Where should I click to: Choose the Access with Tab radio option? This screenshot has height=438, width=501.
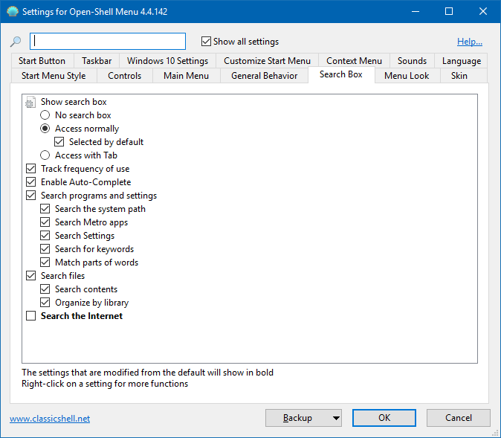coord(45,155)
